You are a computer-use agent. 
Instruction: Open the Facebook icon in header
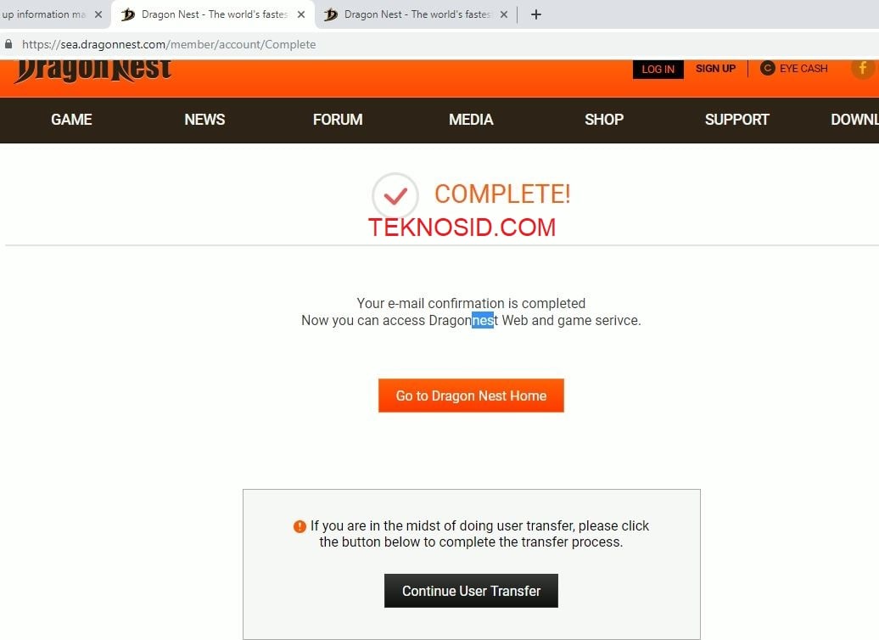863,69
